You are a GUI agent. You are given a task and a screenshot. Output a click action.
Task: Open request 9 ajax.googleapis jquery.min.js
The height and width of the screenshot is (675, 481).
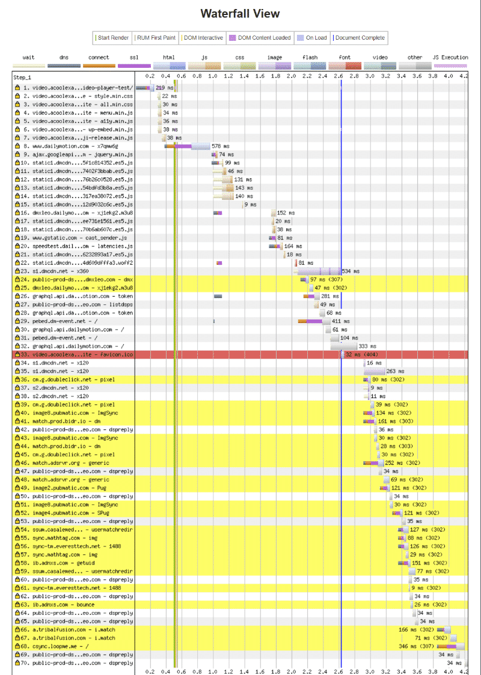click(78, 154)
